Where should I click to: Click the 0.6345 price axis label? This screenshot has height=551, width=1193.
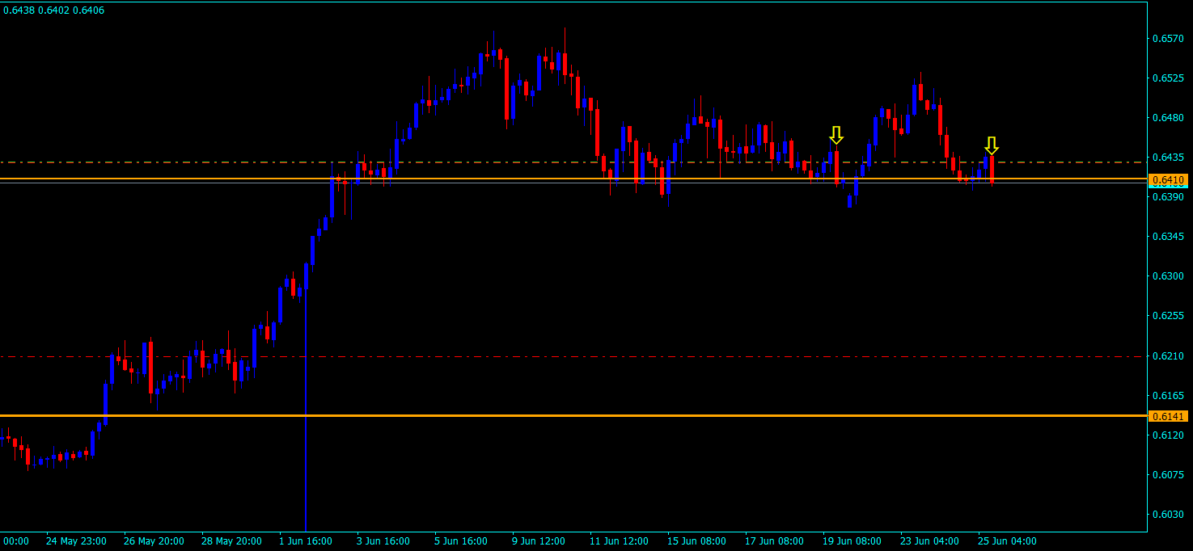1168,237
